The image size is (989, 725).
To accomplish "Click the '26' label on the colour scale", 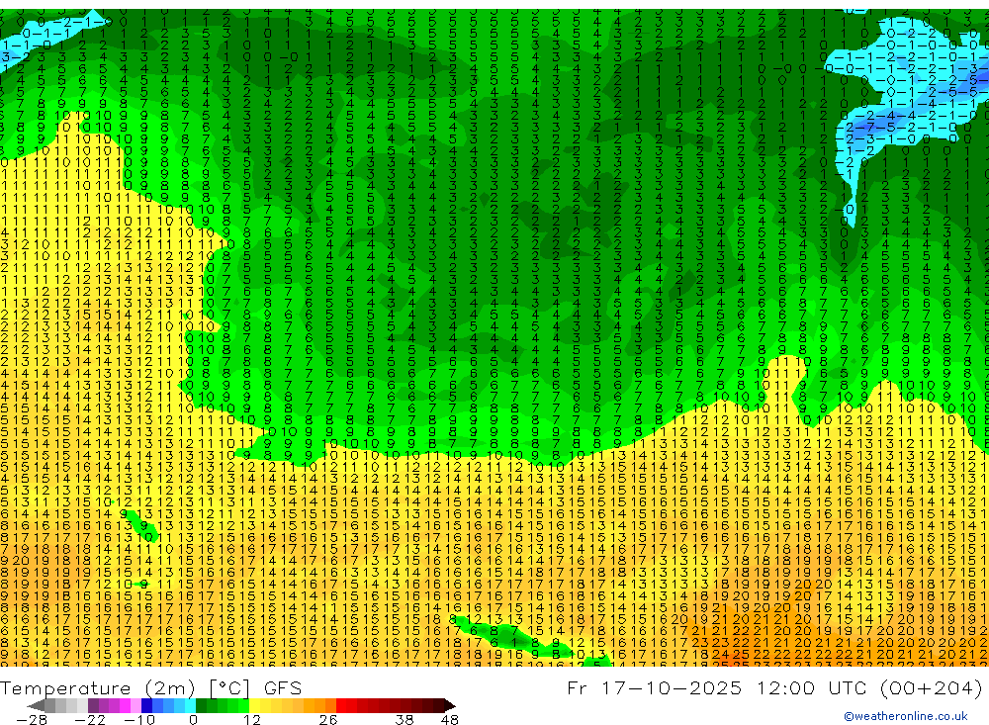I will (x=328, y=719).
